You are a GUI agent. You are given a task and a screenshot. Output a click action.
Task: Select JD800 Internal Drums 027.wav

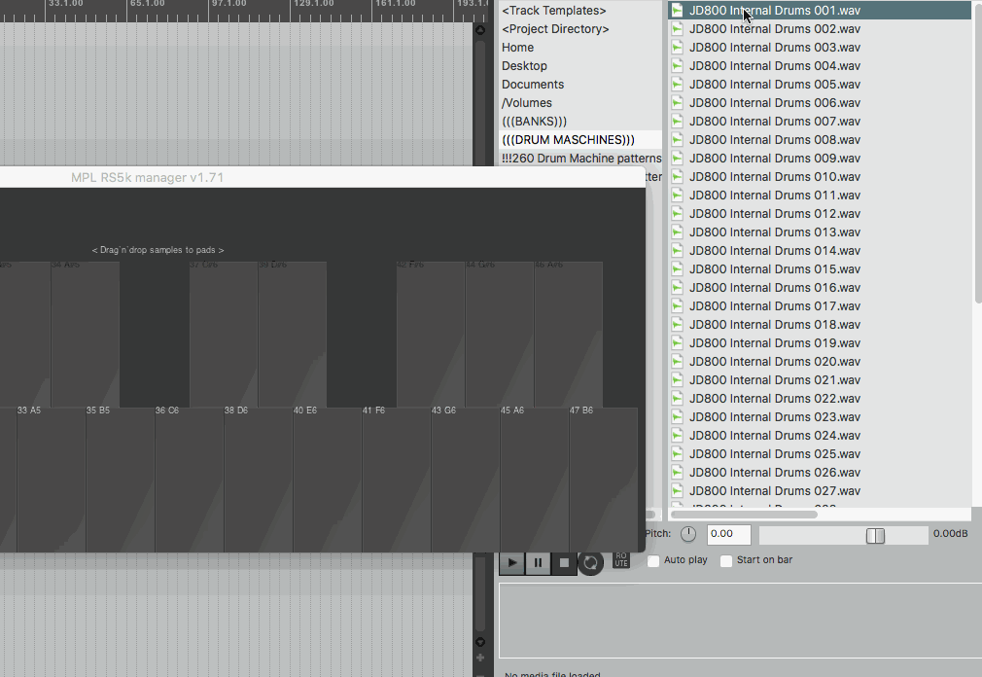click(820, 491)
